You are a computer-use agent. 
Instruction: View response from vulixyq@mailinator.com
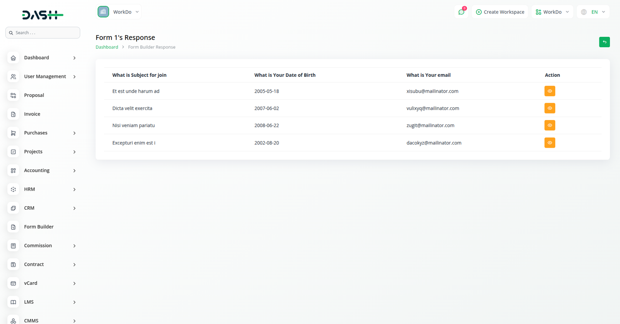(x=549, y=108)
